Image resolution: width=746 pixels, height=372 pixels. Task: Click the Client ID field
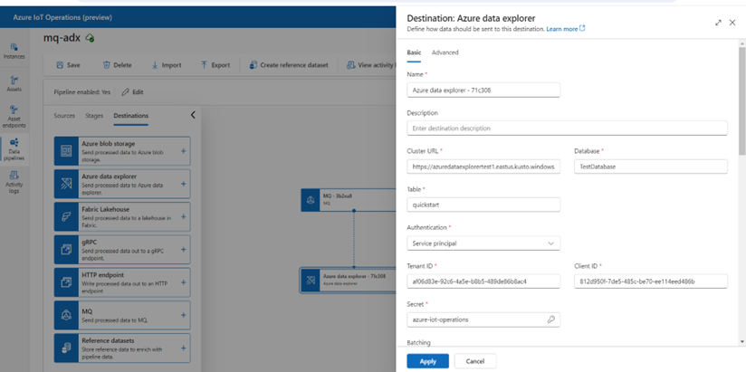651,281
